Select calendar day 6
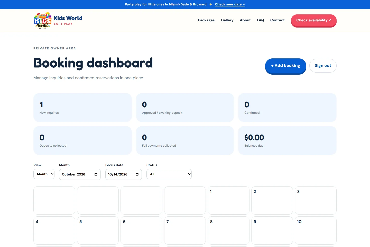This screenshot has height=247, width=370. (141, 231)
